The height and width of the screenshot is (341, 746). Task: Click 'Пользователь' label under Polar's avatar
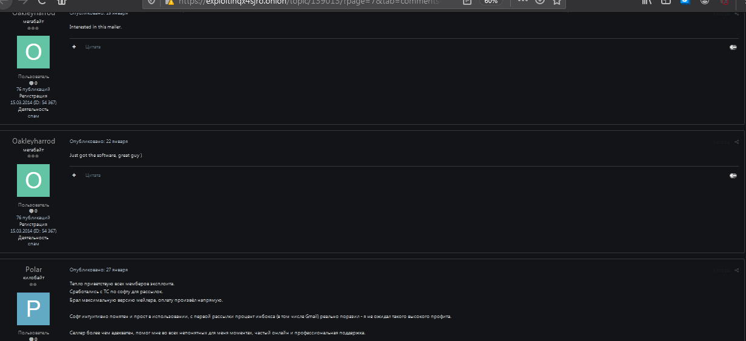[33, 333]
